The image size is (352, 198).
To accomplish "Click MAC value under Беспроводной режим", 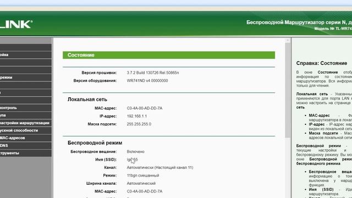I will [x=145, y=191].
